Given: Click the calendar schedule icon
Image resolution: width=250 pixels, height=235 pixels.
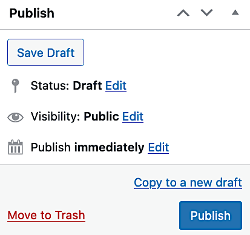Looking at the screenshot, I should [15, 147].
